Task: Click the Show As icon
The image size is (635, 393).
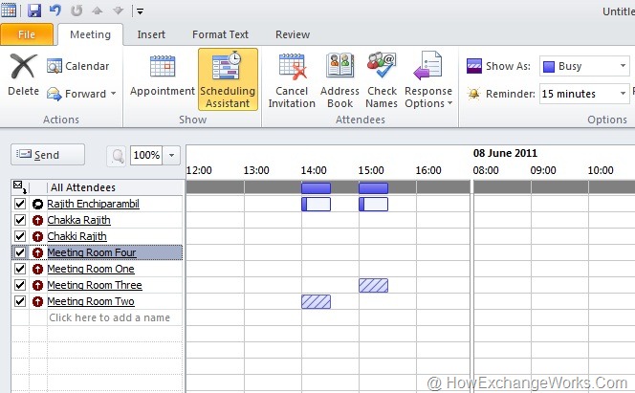Action: click(x=473, y=66)
